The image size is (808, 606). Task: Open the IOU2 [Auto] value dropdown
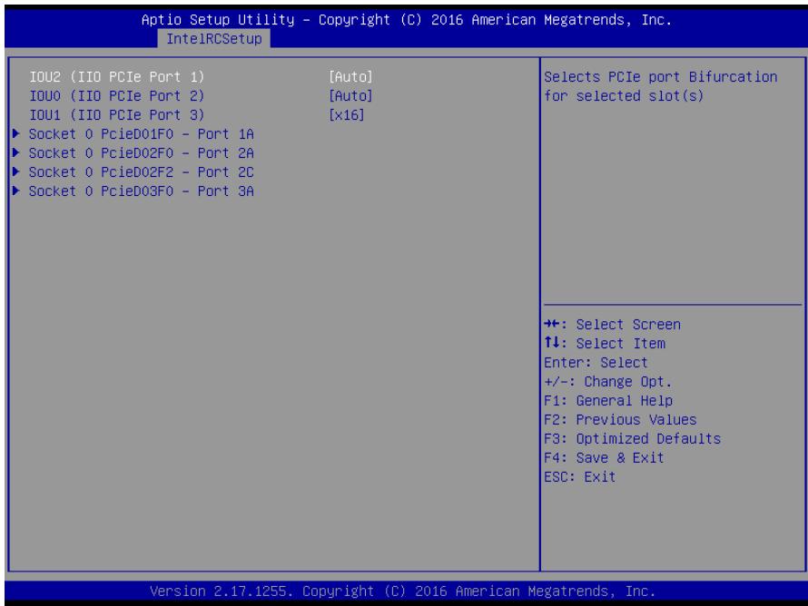tap(350, 77)
